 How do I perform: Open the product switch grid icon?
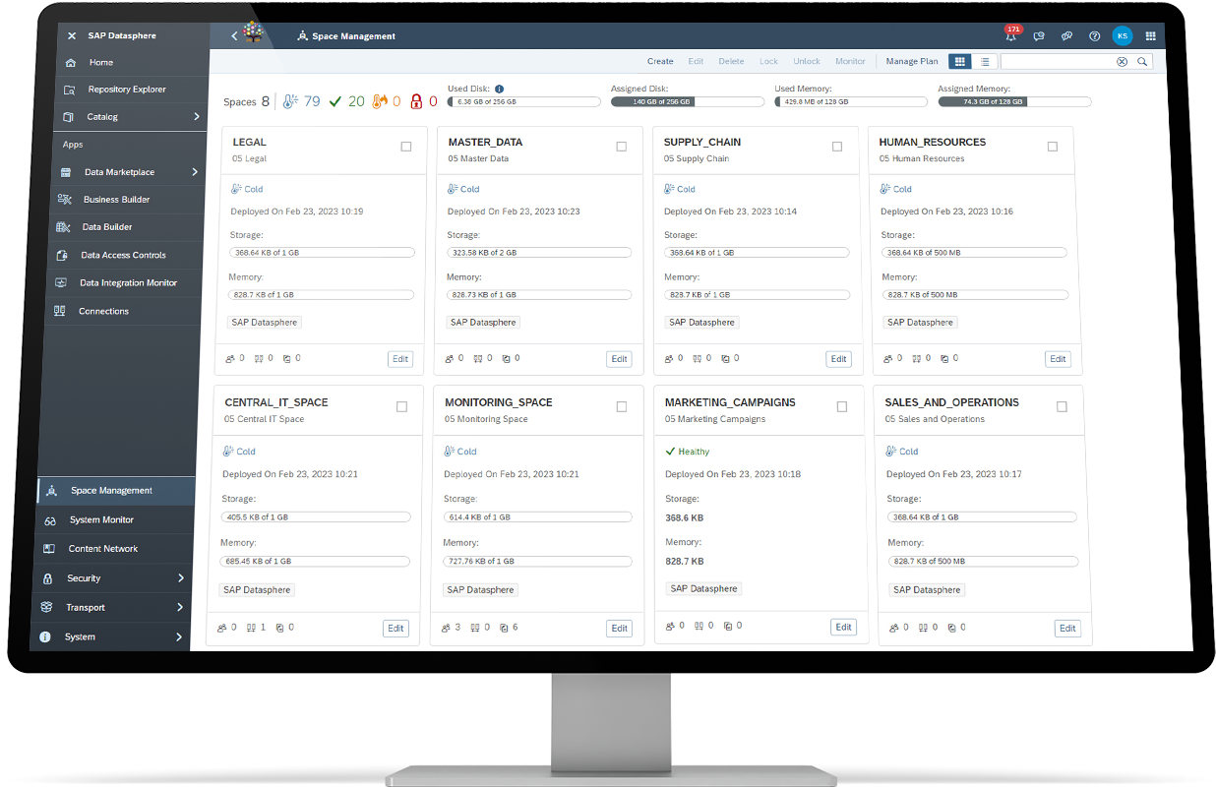click(x=1150, y=36)
